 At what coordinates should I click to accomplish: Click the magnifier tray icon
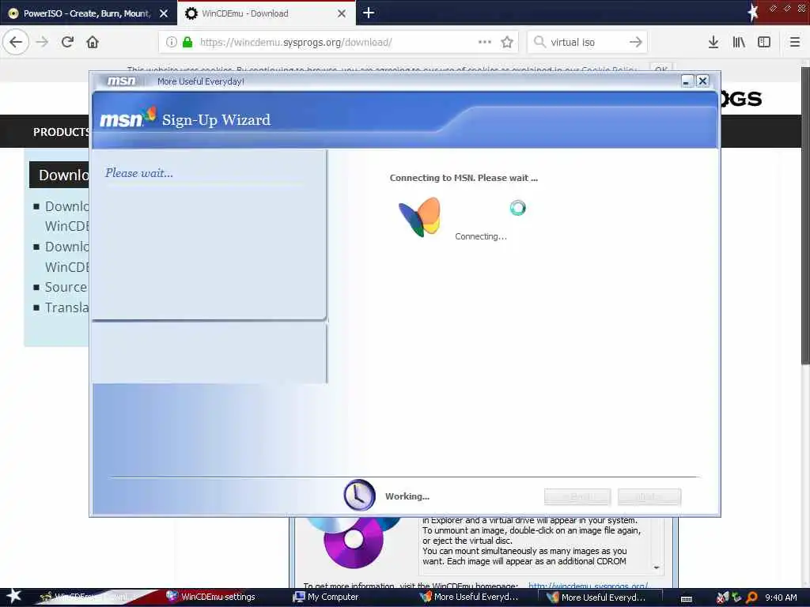(x=751, y=598)
